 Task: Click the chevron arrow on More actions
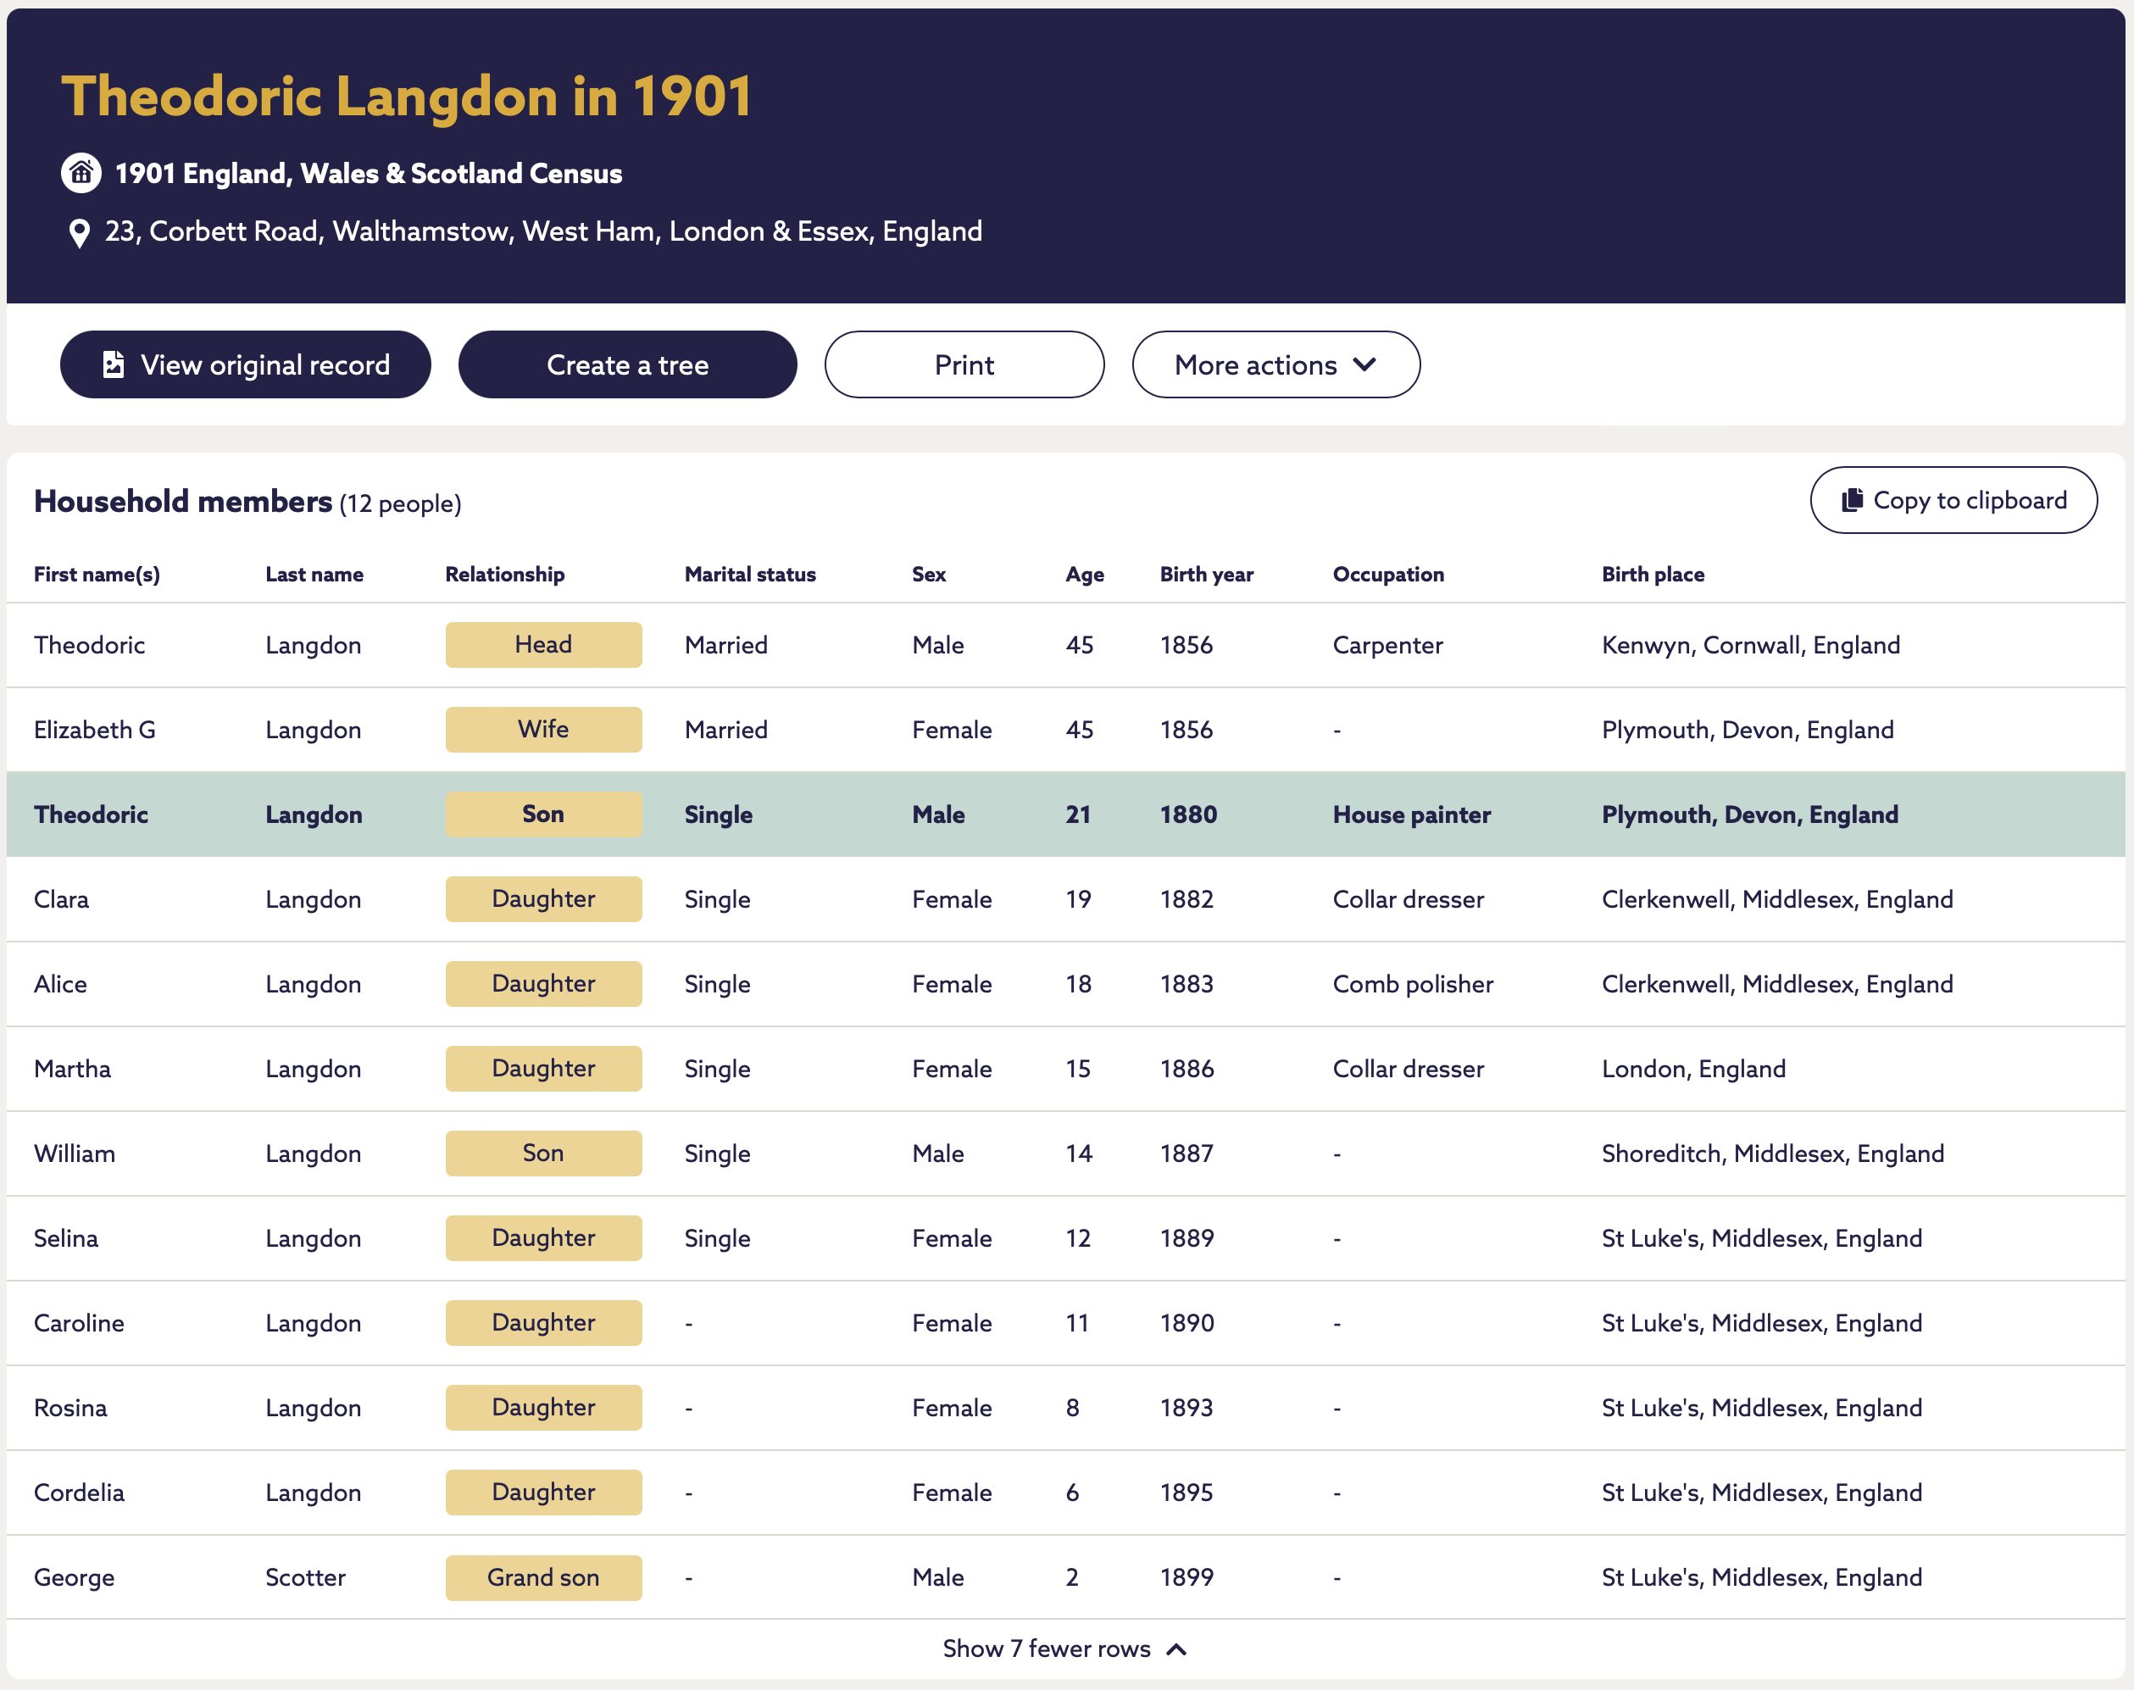1364,365
